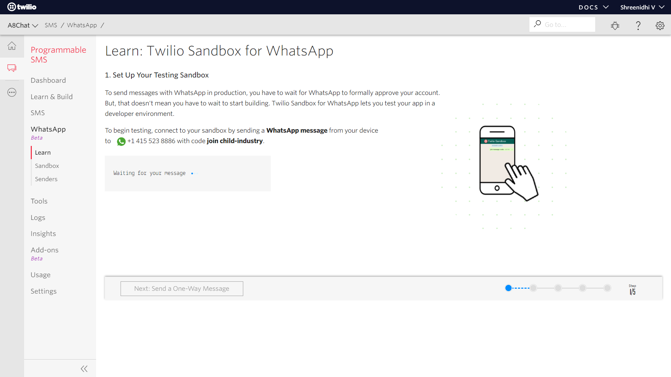Open Insights in the sidebar
671x377 pixels.
[x=43, y=234]
